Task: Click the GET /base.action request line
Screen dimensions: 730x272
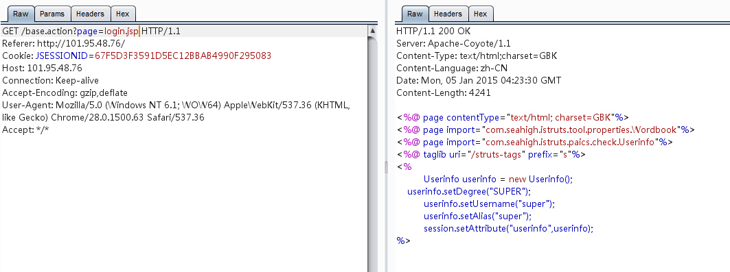Action: click(x=91, y=32)
